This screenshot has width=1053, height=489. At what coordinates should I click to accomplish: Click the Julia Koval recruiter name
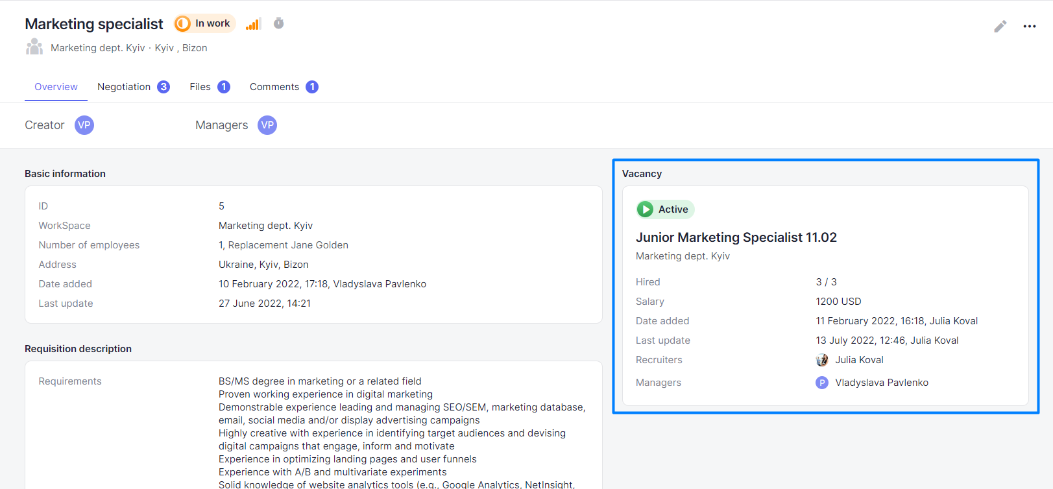[859, 360]
